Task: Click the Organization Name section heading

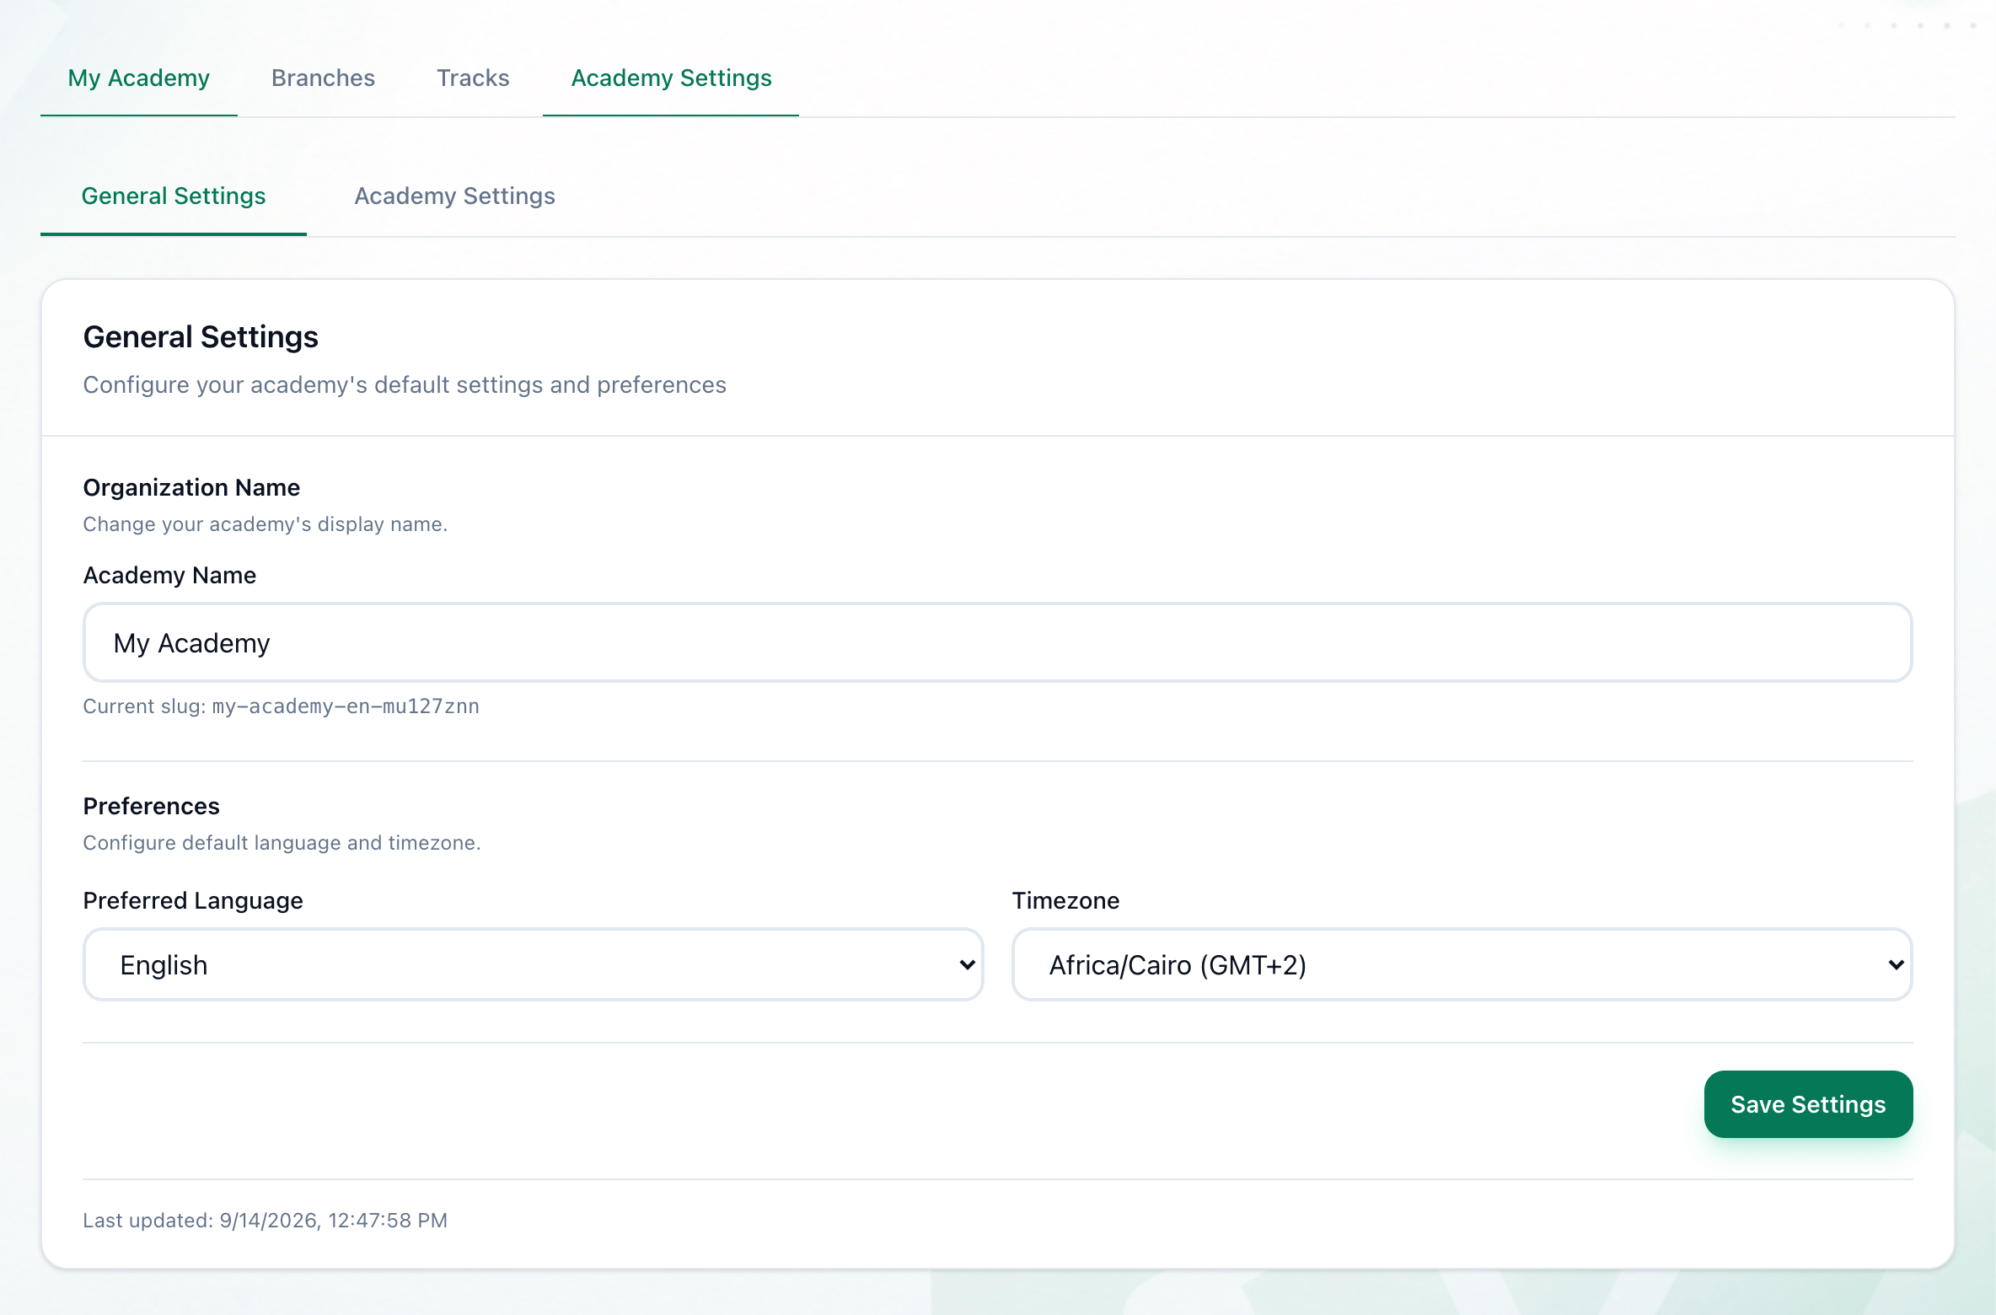Action: (191, 487)
